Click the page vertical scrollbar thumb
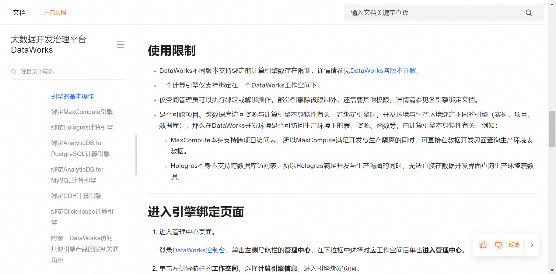The image size is (556, 274). (x=552, y=129)
